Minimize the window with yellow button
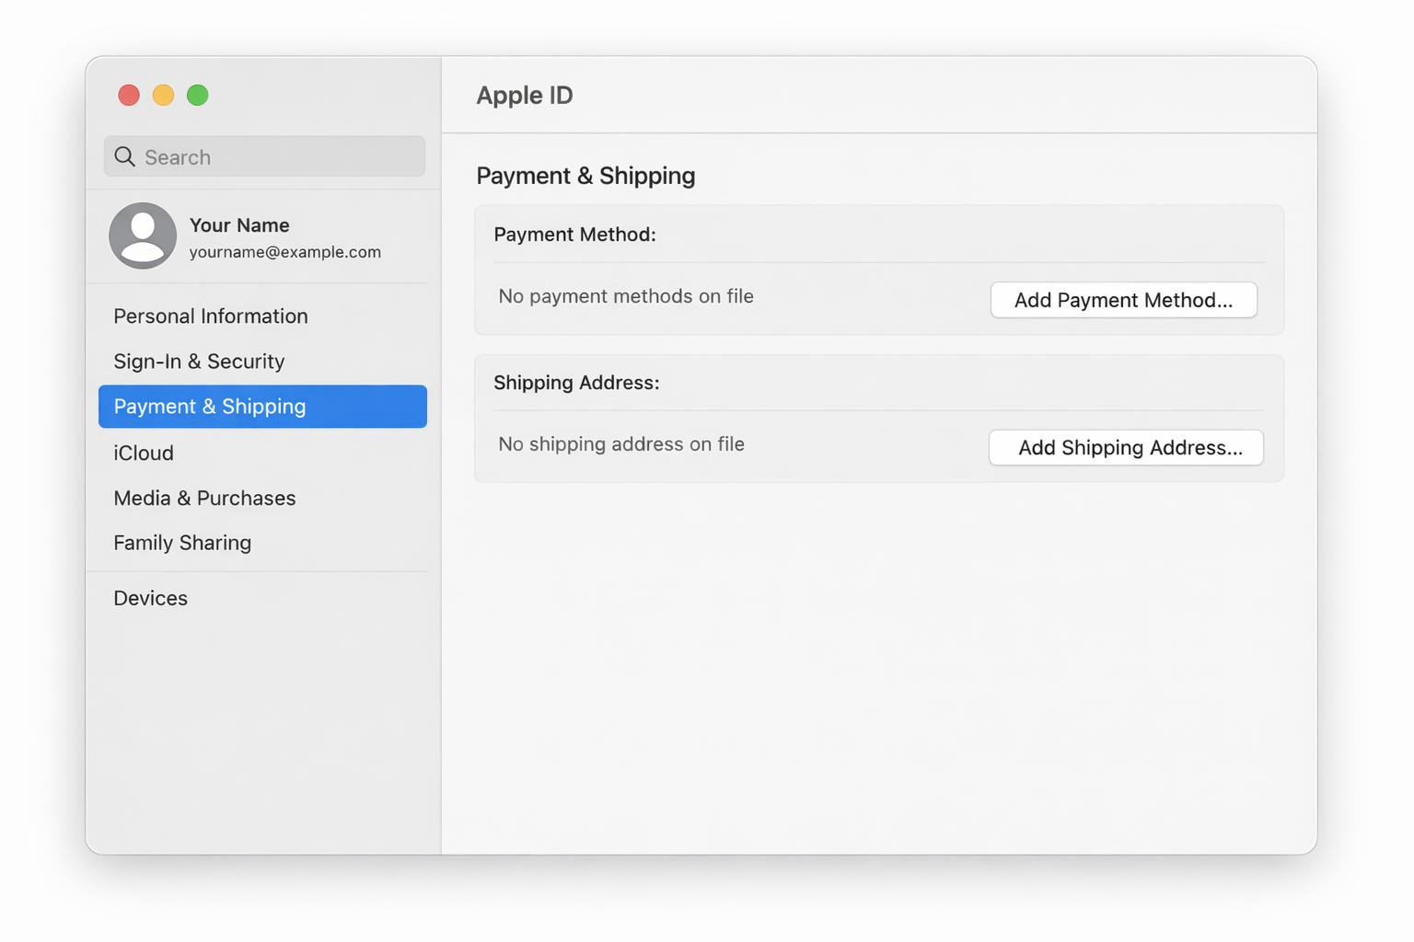This screenshot has width=1414, height=942. point(163,95)
